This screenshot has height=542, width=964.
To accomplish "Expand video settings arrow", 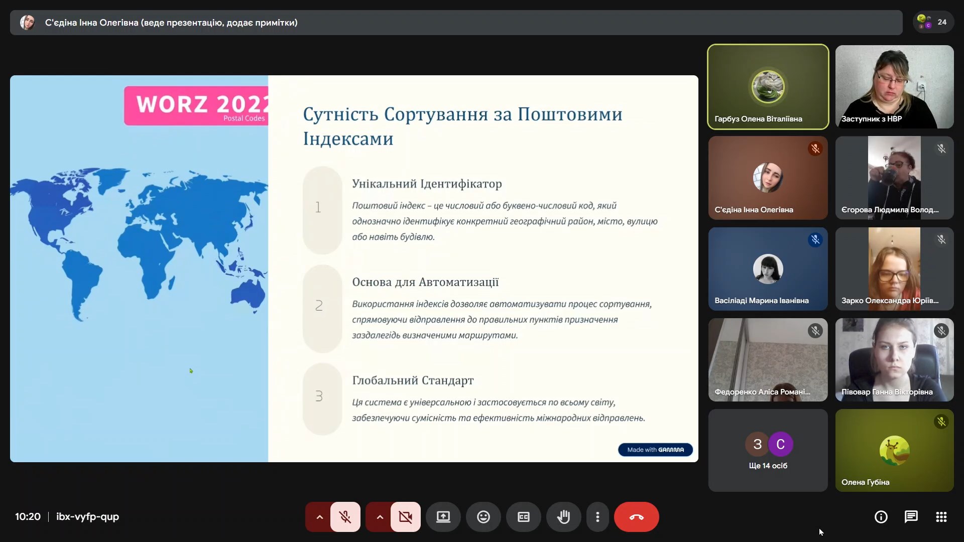I will tap(380, 517).
